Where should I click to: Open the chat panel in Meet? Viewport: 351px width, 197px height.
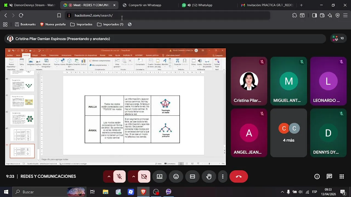329,176
